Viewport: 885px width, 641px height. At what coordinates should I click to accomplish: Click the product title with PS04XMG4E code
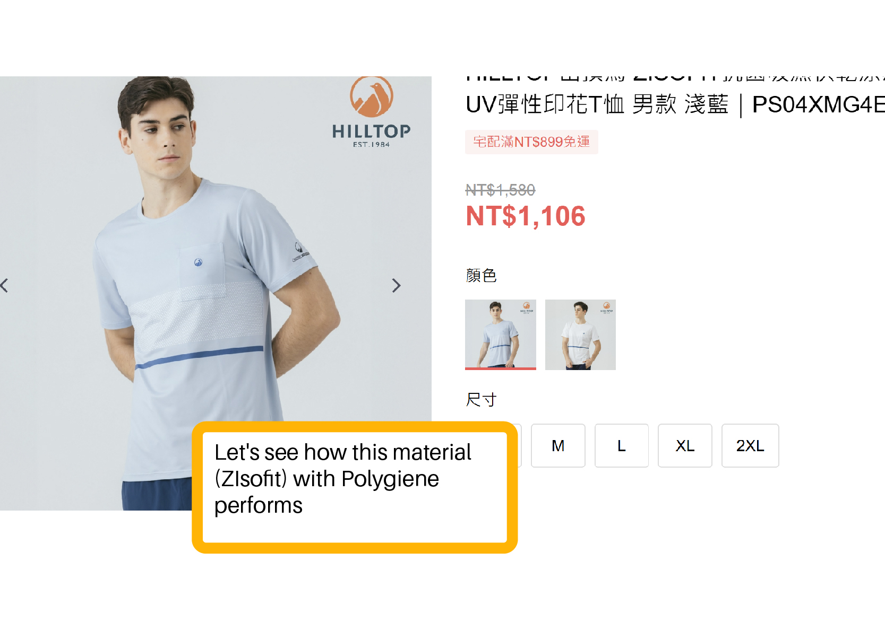click(675, 94)
